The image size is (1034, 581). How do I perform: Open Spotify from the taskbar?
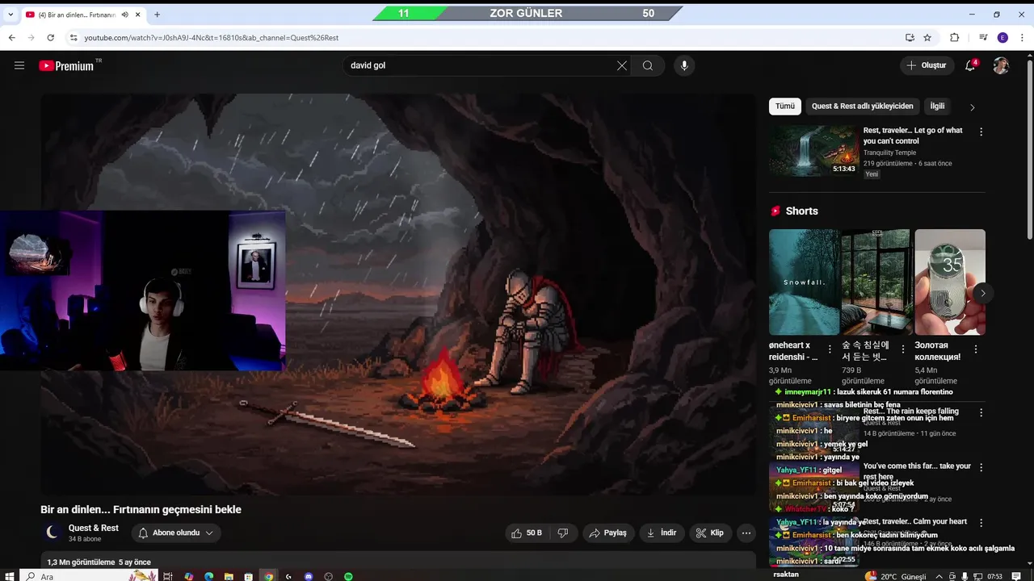tap(348, 576)
